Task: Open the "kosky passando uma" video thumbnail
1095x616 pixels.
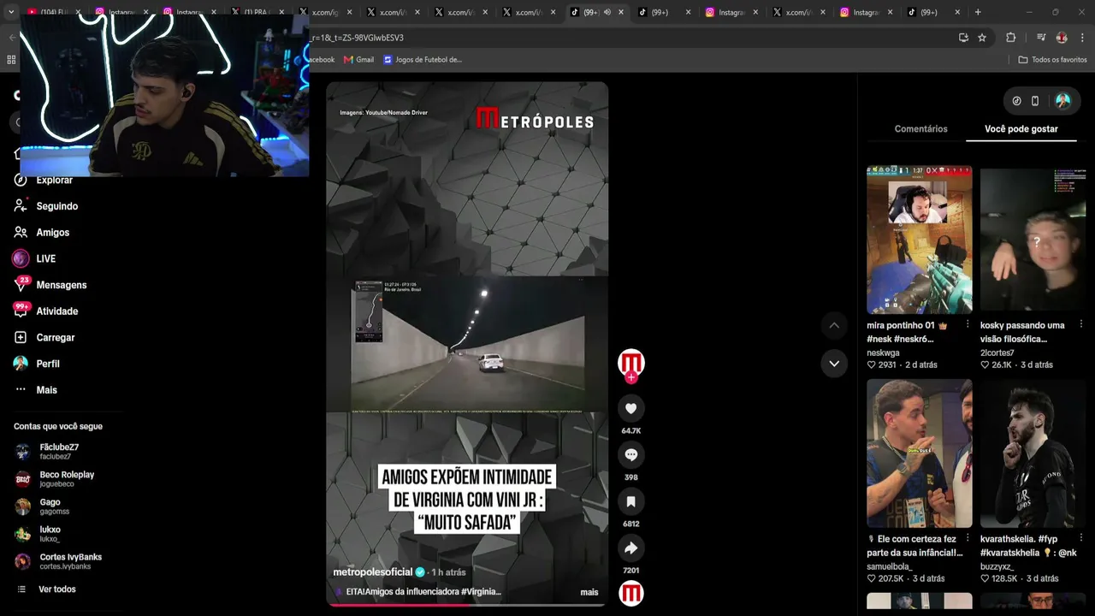Action: pyautogui.click(x=1033, y=240)
